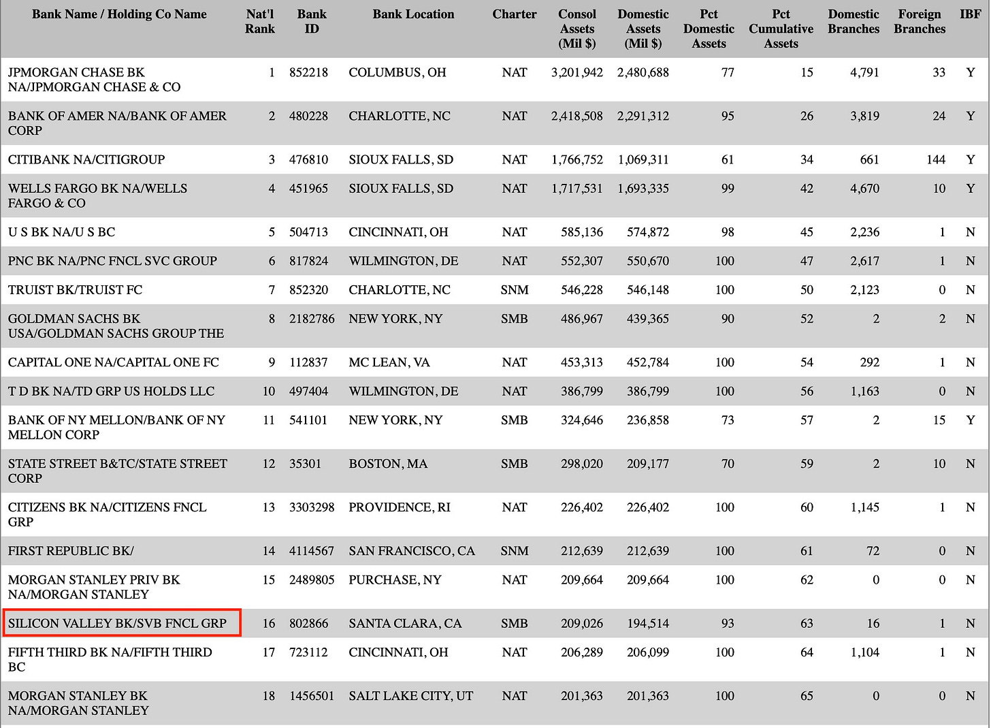Select the "U S BK NA/U S BC" cell

tap(61, 232)
